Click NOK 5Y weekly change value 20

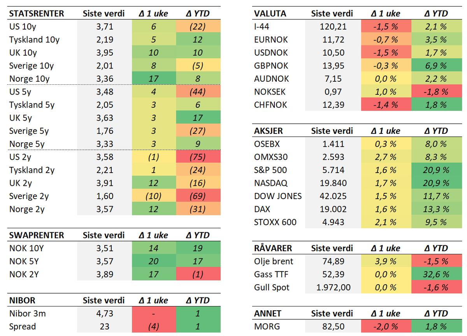point(153,261)
